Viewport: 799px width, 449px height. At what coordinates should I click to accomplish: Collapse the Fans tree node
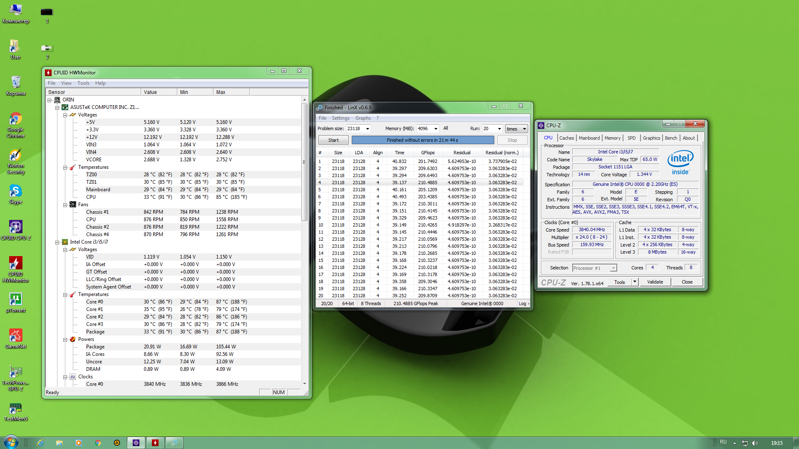pos(65,205)
